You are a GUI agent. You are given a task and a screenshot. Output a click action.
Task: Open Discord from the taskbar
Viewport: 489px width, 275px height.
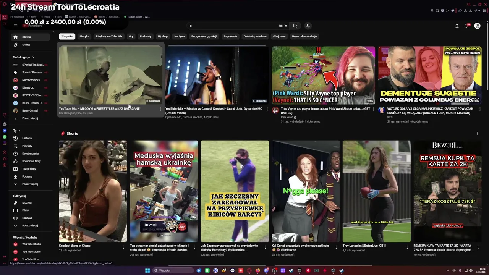(x=266, y=270)
